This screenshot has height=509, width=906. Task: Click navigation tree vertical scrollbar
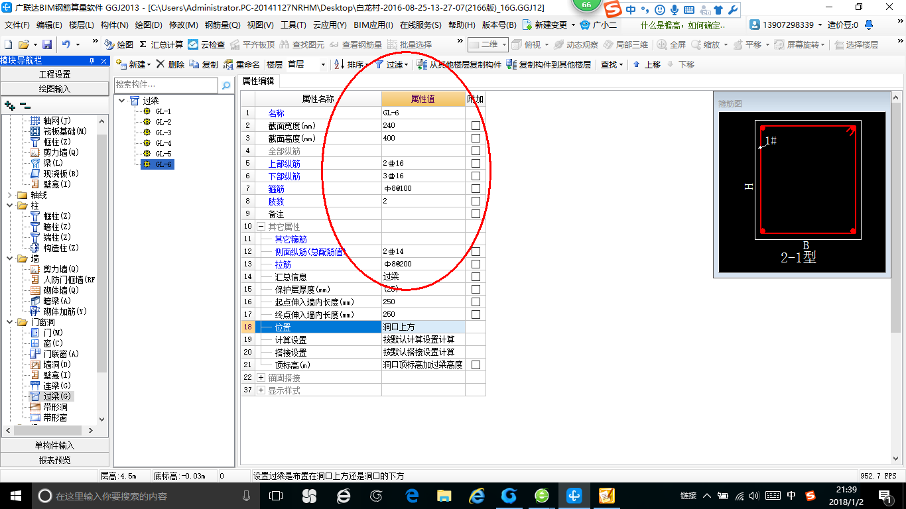point(102,252)
